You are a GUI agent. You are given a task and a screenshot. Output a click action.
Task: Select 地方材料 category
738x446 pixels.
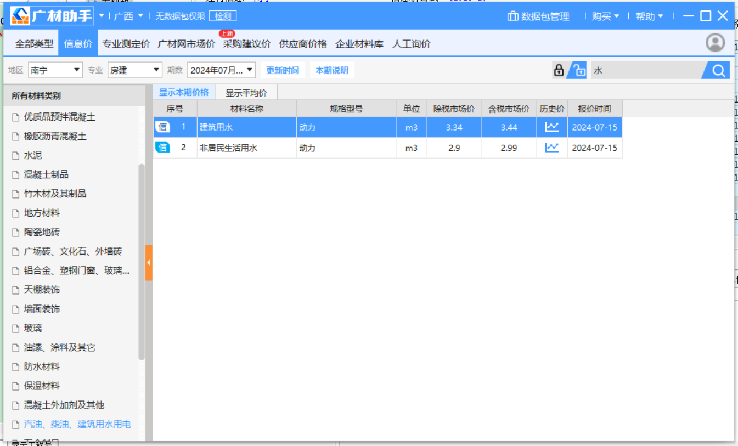tap(42, 213)
